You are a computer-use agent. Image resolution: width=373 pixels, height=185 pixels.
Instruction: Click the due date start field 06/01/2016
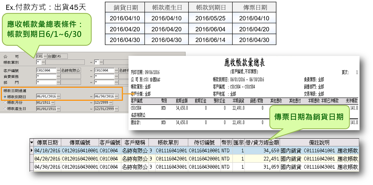pos(46,97)
